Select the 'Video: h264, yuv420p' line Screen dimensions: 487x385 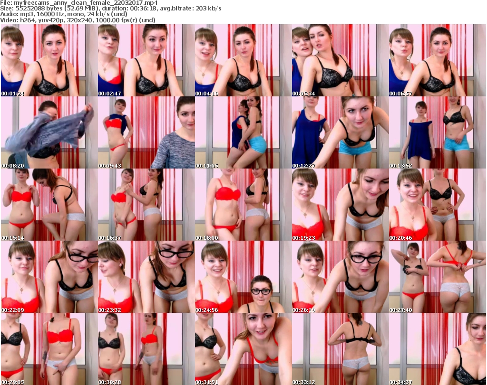point(78,20)
